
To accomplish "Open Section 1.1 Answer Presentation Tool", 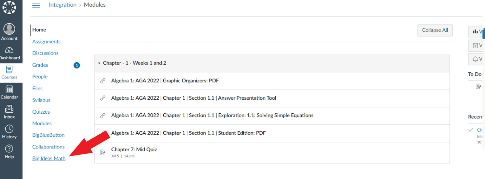I will [194, 98].
